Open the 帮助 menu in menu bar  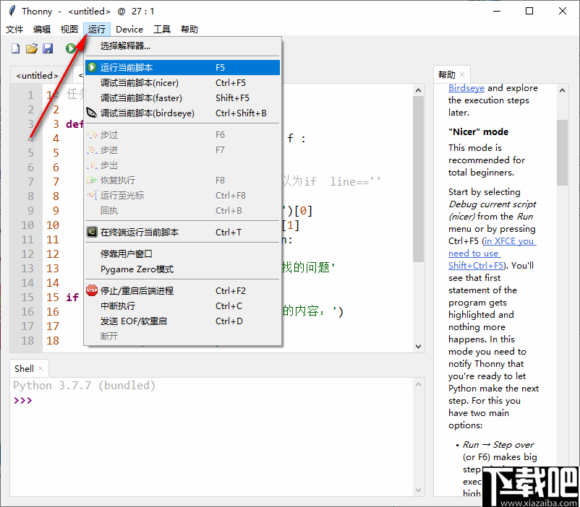[189, 29]
